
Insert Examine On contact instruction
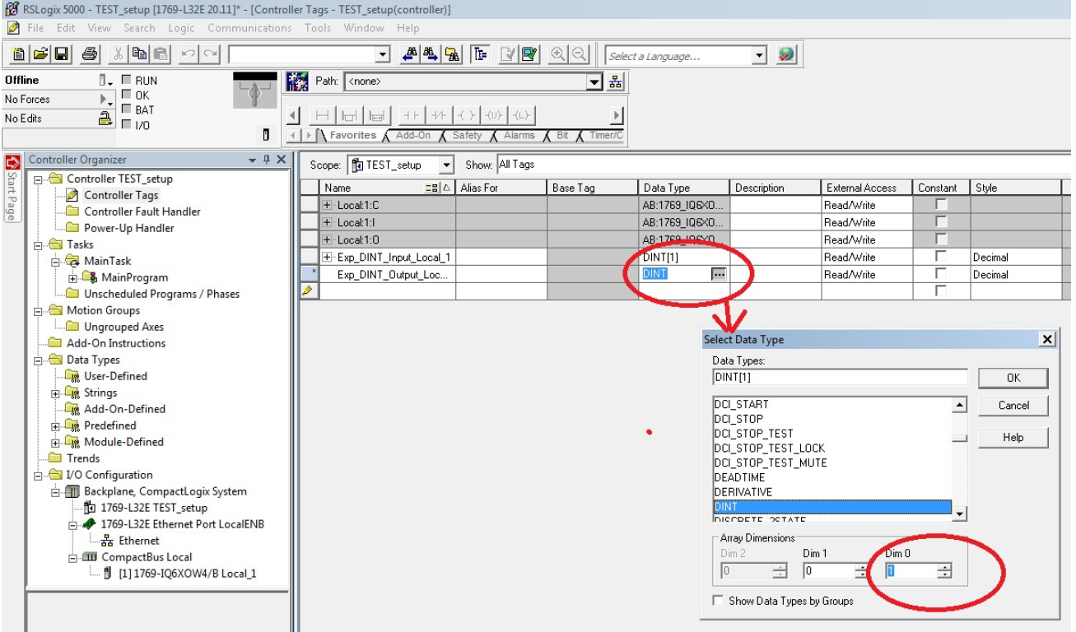tap(410, 116)
